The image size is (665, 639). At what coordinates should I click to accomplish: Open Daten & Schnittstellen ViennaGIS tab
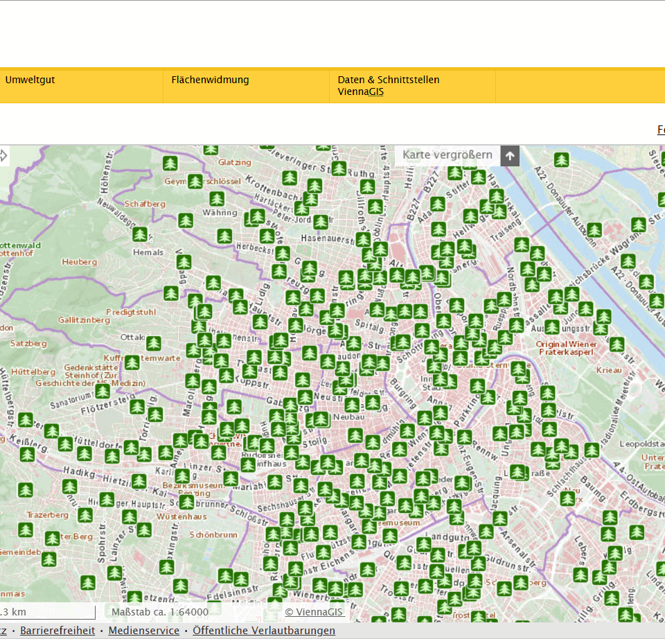coord(388,85)
